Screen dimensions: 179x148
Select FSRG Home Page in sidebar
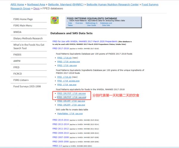pos(23,19)
